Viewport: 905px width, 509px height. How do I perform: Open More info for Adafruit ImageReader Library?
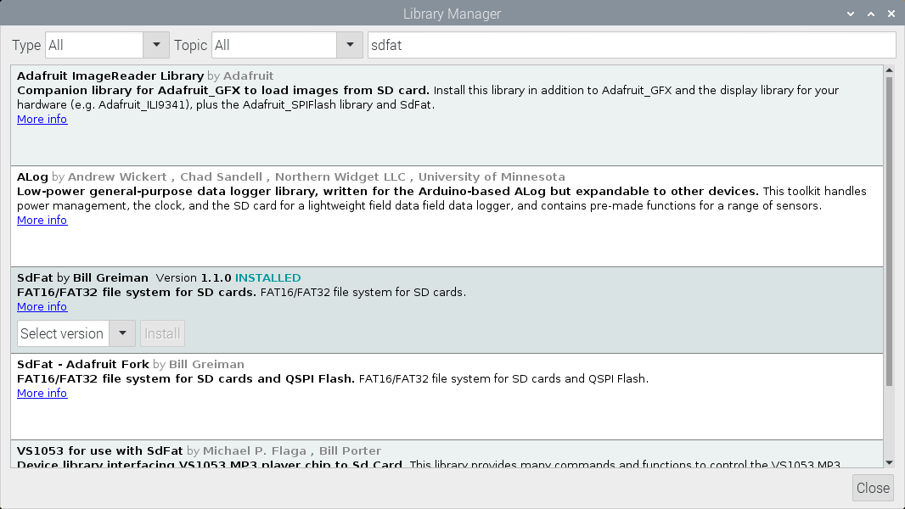tap(42, 120)
